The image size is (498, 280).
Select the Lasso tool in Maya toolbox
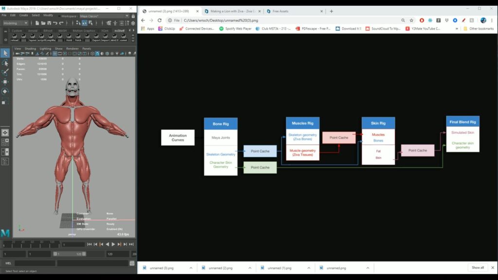5,63
